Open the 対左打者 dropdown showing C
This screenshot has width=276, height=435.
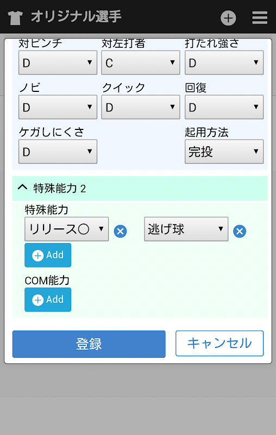click(141, 63)
